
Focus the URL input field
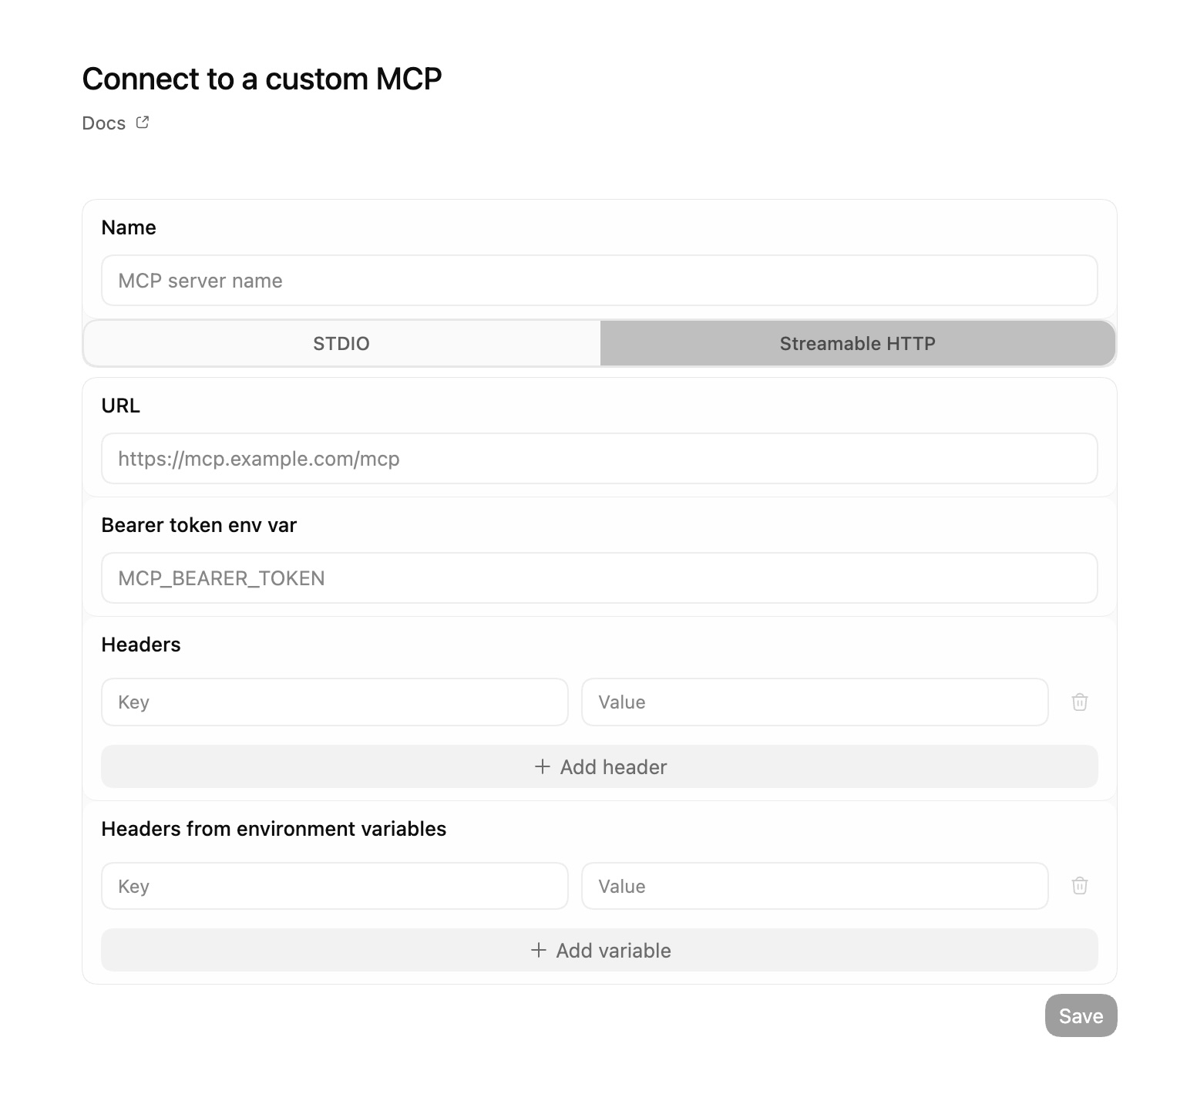tap(599, 458)
